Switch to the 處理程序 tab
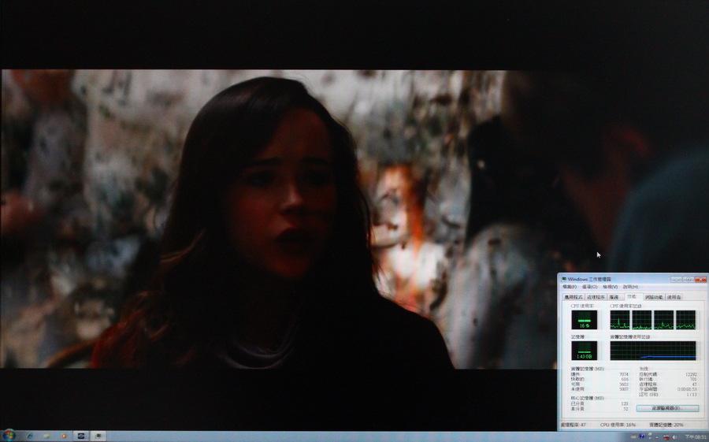Screen dimensions: 709x442 [596, 297]
